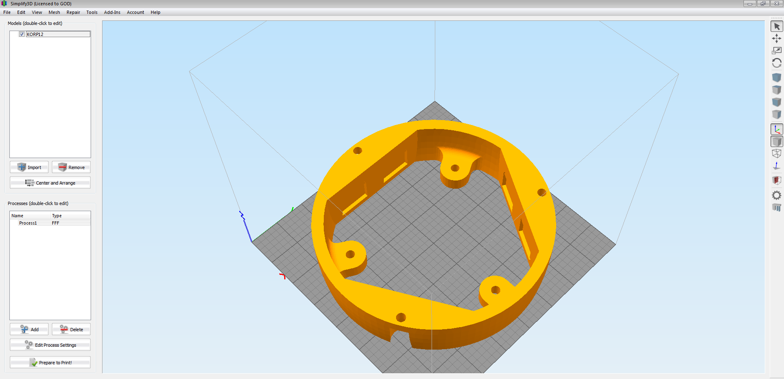
Task: Open the machine control panel gear
Action: pyautogui.click(x=777, y=195)
